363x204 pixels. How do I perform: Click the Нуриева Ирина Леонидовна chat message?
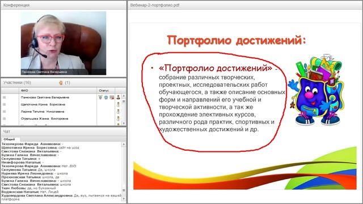click(35, 173)
